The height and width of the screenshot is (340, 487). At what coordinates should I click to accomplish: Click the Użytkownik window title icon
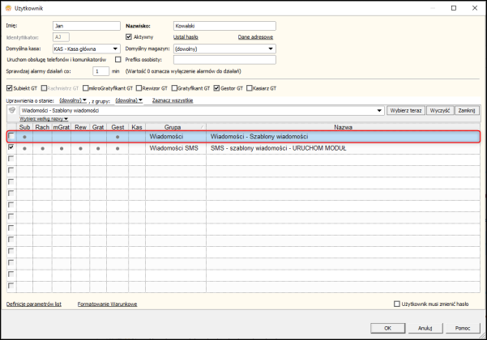point(8,8)
